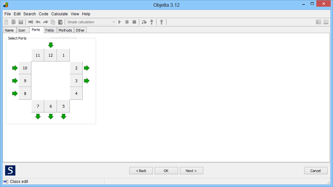This screenshot has height=187, width=333.
Task: Switch to the Fields tab
Action: pyautogui.click(x=50, y=30)
